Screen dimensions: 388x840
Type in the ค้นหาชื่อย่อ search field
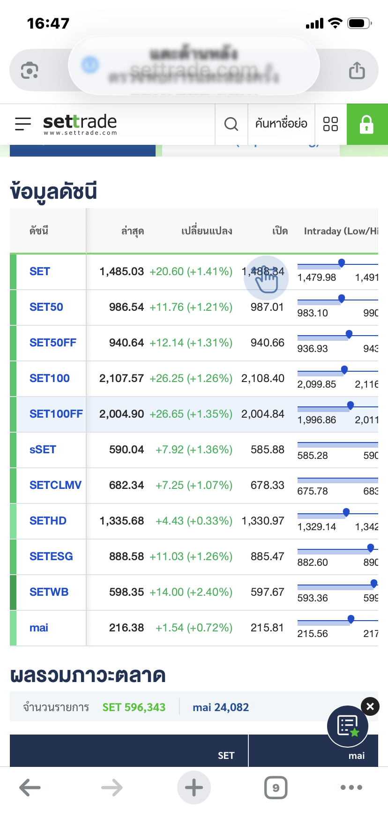coord(281,124)
